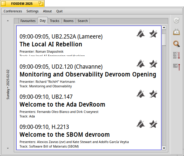The width and height of the screenshot is (184, 156).
Task: Click the scrollbar up arrow button
Action: (164, 28)
